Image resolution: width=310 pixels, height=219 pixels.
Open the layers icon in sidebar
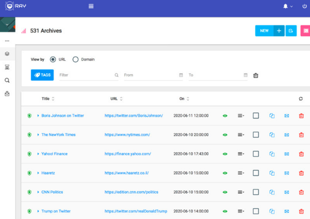click(x=7, y=54)
